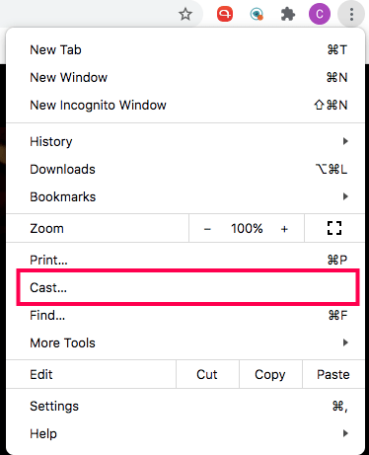Image resolution: width=369 pixels, height=455 pixels.
Task: Click the Cut button
Action: pyautogui.click(x=207, y=374)
